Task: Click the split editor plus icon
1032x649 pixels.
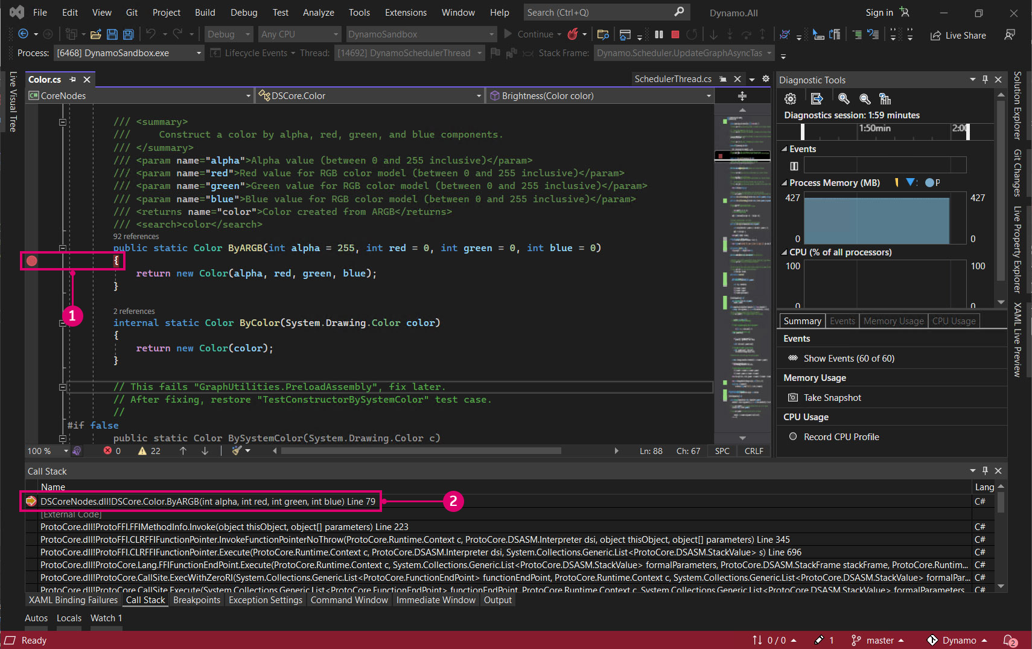Action: click(742, 96)
